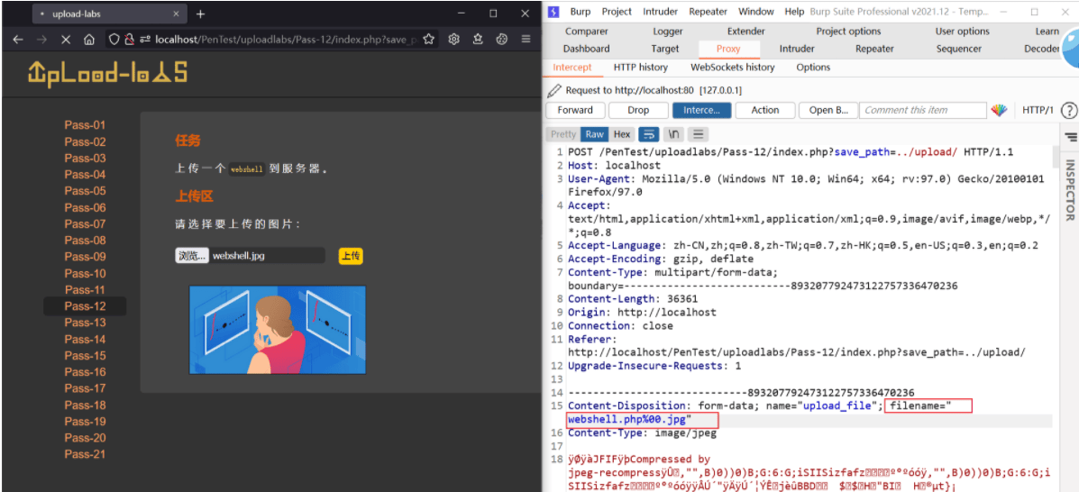Open the Action dropdown button
Screen dimensions: 1079x492
click(x=765, y=110)
